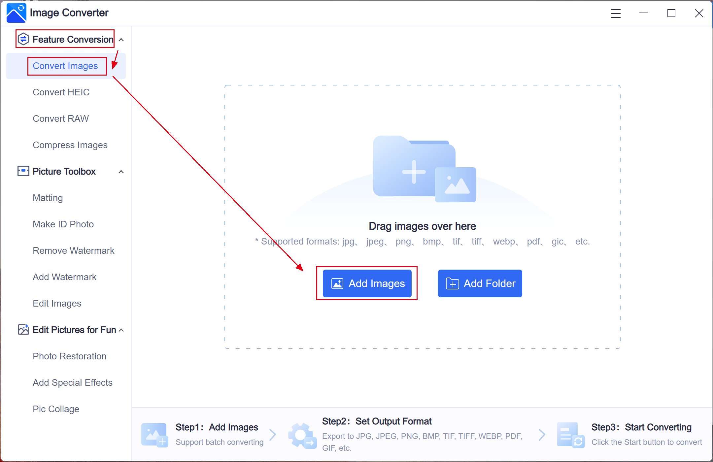The image size is (713, 462).
Task: Select the Convert HEIC menu item
Action: pyautogui.click(x=61, y=92)
